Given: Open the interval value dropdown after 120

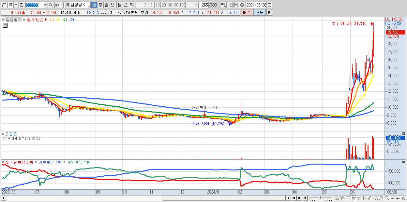Looking at the screenshot, I should (196, 5).
